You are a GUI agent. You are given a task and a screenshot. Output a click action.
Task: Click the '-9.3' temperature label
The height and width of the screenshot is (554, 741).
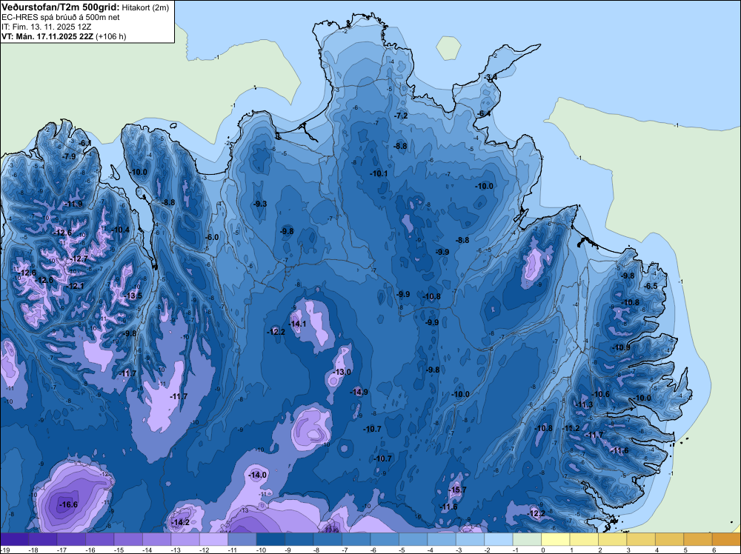[260, 204]
